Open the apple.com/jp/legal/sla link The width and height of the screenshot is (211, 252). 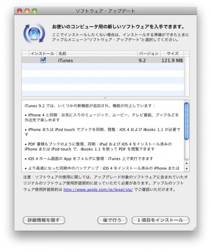pyautogui.click(x=98, y=190)
